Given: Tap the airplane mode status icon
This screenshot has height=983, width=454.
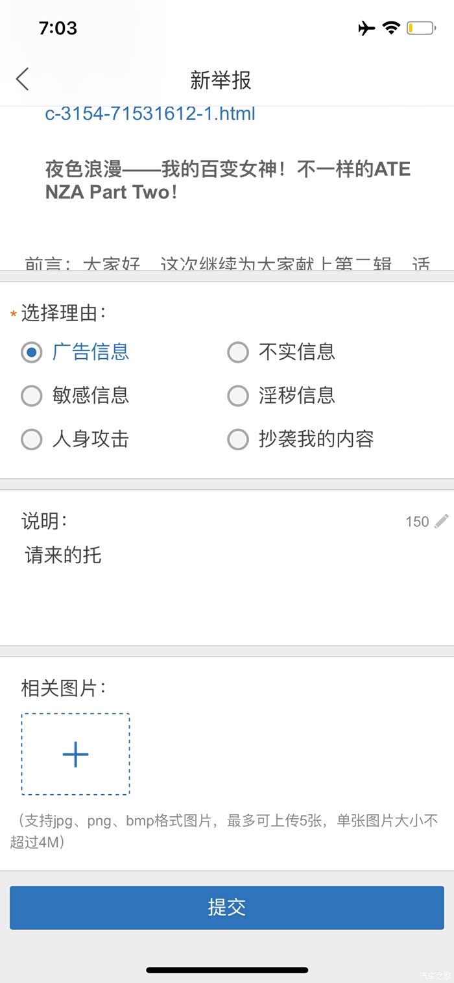Looking at the screenshot, I should [366, 28].
